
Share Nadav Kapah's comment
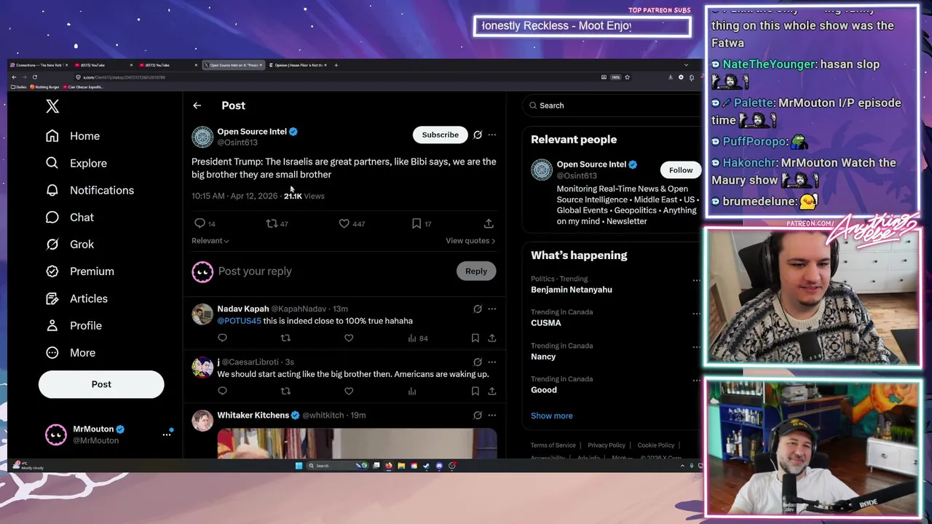492,338
